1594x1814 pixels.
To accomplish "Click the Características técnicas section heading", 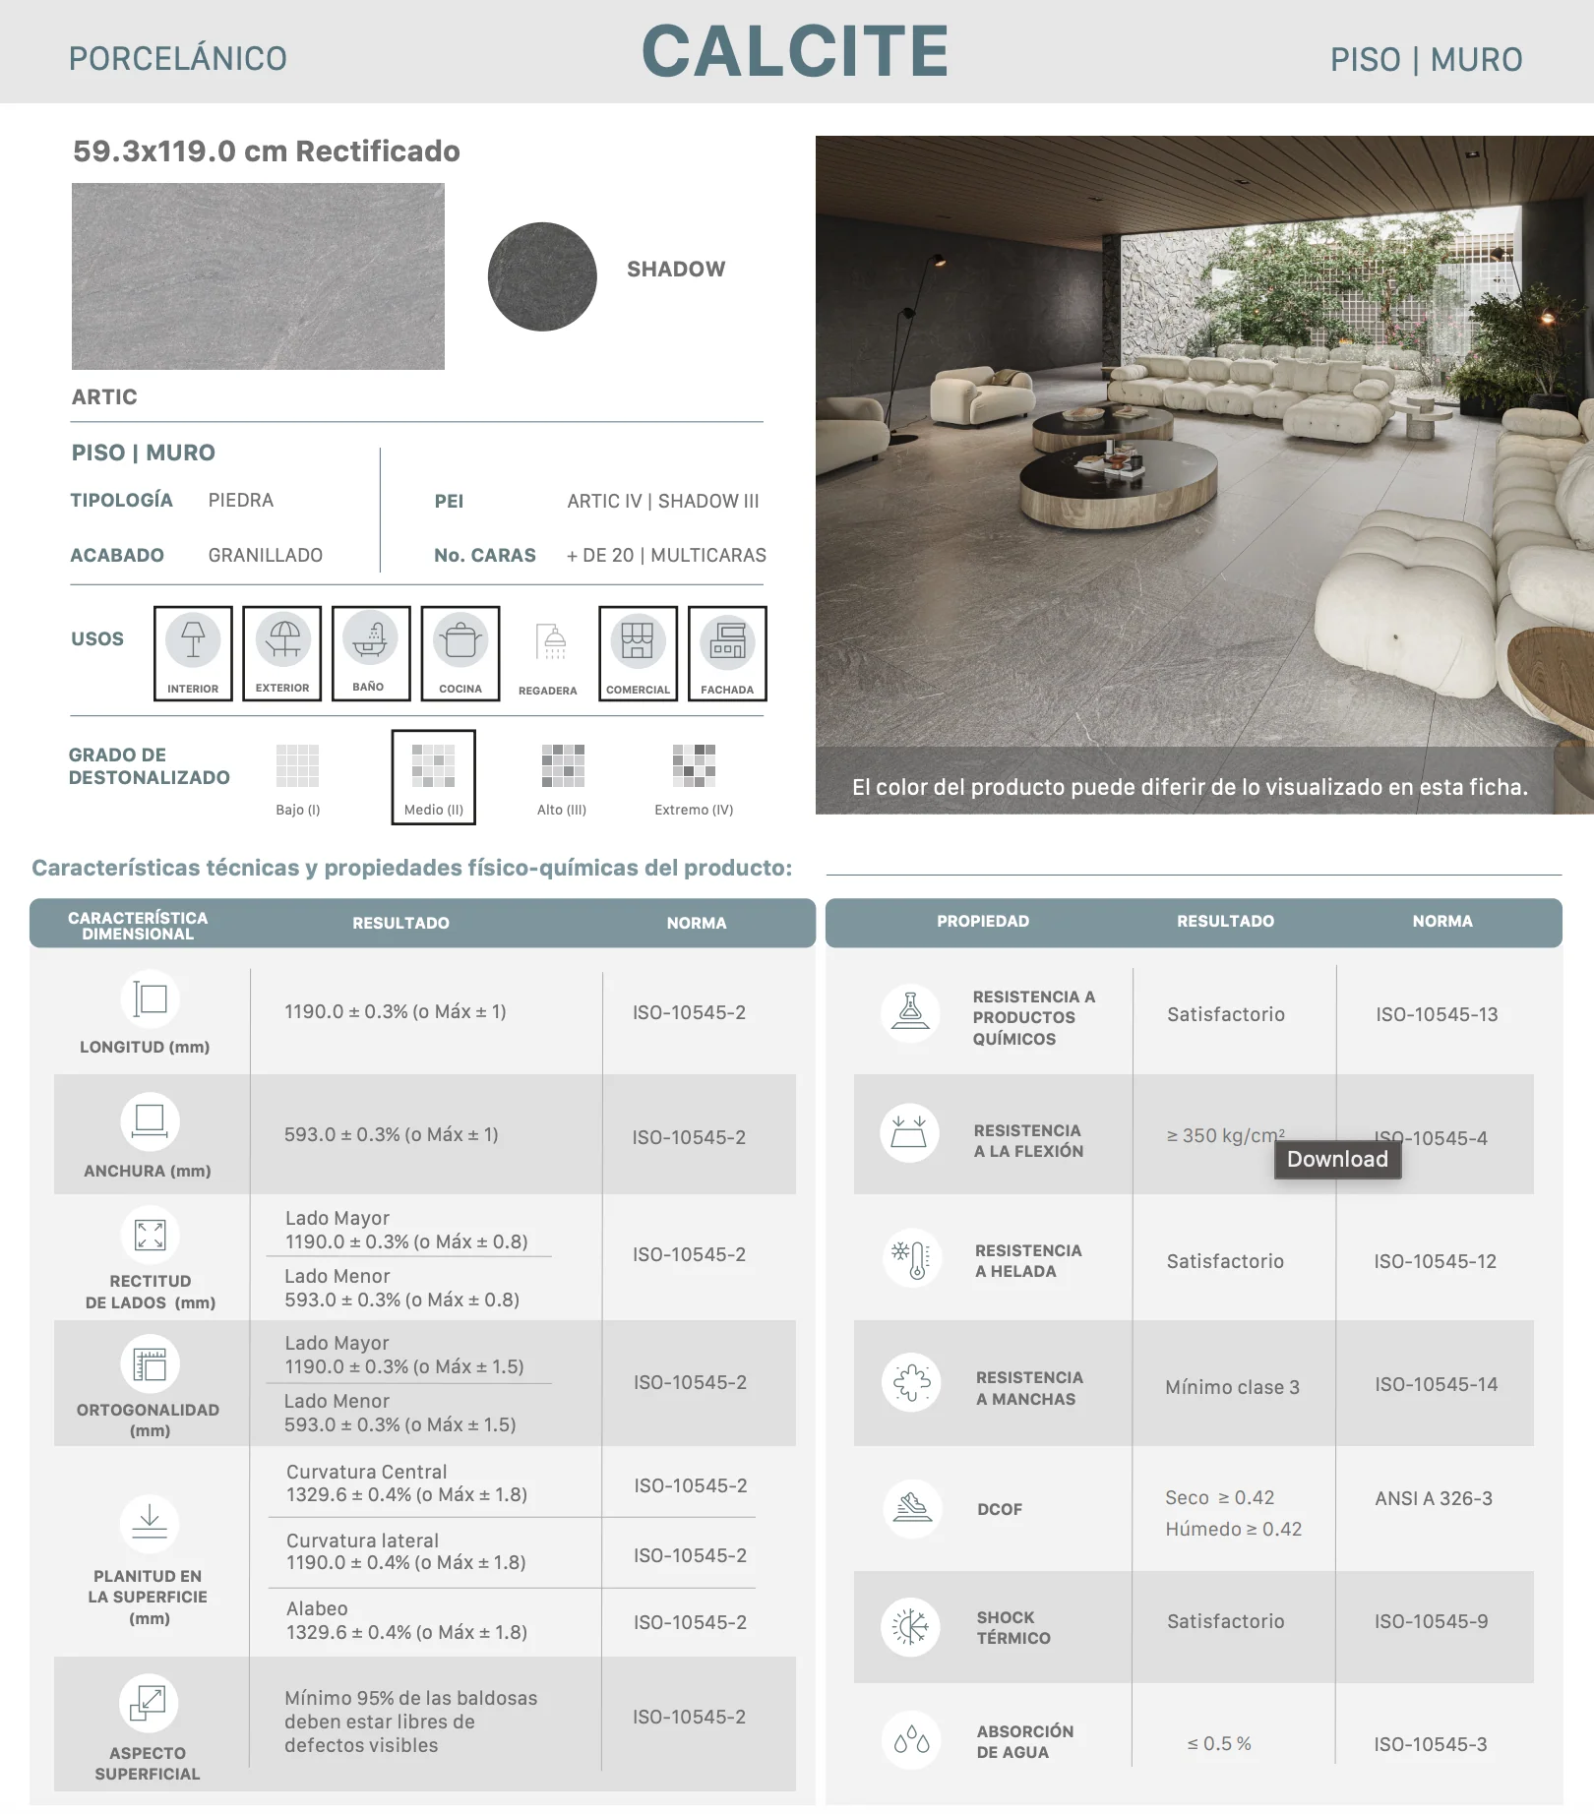I will point(412,868).
